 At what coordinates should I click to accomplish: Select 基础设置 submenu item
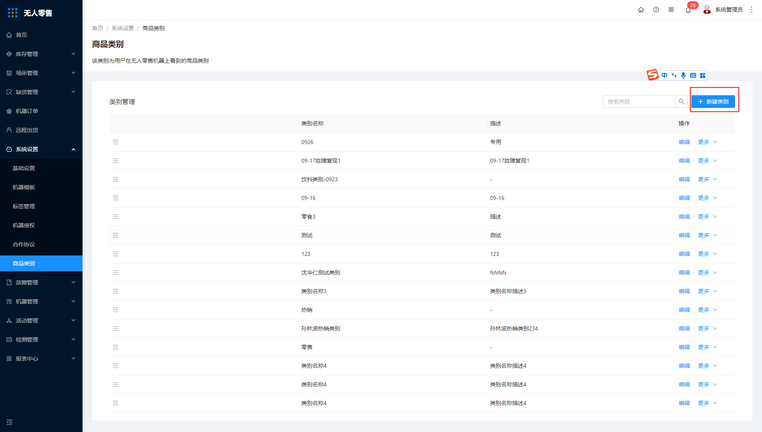41,168
